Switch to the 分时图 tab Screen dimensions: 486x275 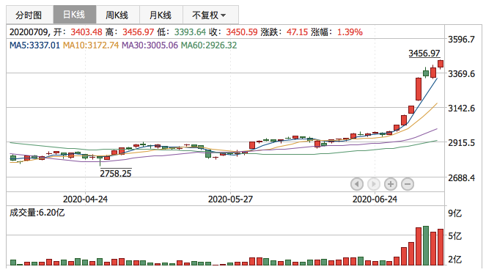pos(30,15)
